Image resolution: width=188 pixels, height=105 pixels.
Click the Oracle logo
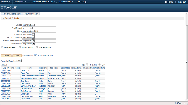point(9,8)
